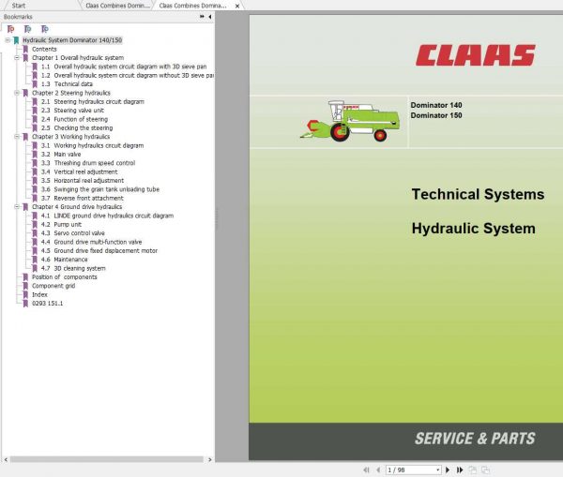Viewport: 563px width, 477px height.
Task: Open bookmark 4.3 Servo control valve
Action: point(73,233)
